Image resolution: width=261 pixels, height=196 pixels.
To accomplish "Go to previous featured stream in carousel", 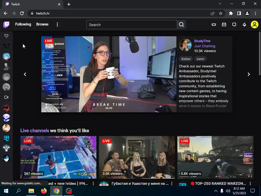I will (25, 74).
